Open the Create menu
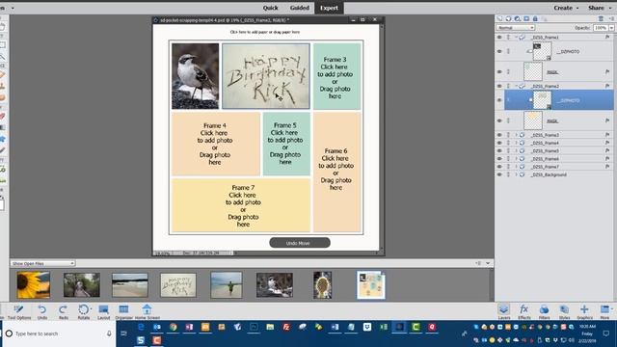 tap(566, 8)
